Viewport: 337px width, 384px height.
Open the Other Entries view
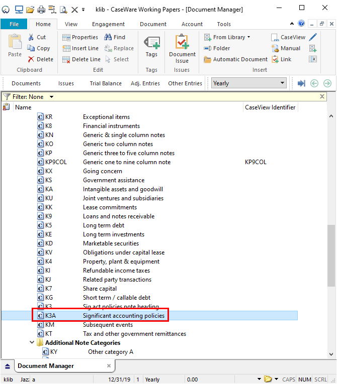(x=185, y=83)
